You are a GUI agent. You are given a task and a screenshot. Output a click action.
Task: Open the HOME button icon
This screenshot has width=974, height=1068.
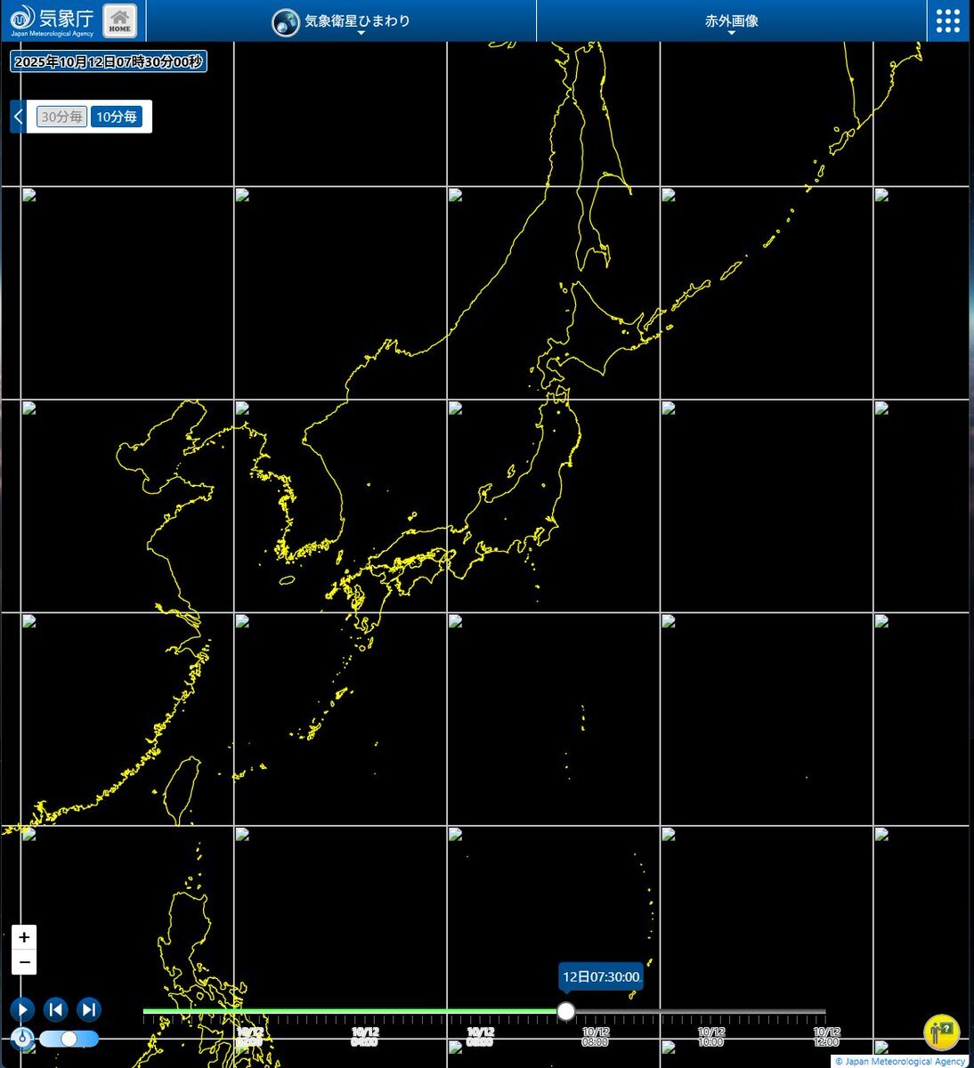pos(120,20)
